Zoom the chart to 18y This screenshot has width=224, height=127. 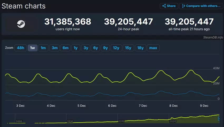(x=140, y=48)
